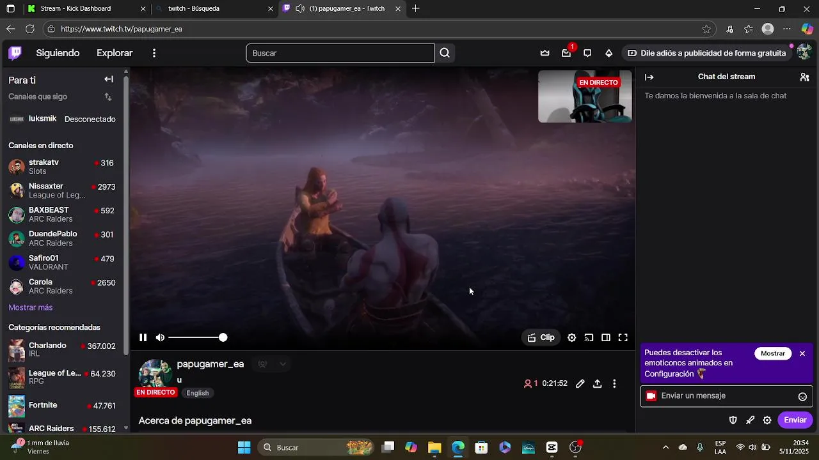Cast the stream to a device
819x460 pixels.
pyautogui.click(x=589, y=337)
